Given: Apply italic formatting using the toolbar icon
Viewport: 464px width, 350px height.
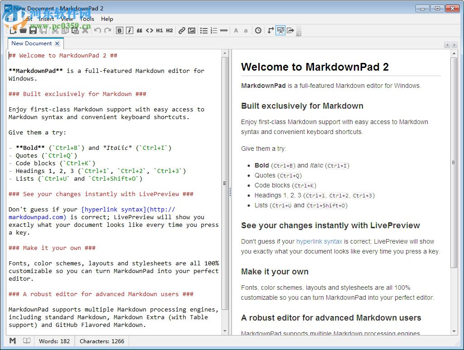Looking at the screenshot, I should point(129,30).
